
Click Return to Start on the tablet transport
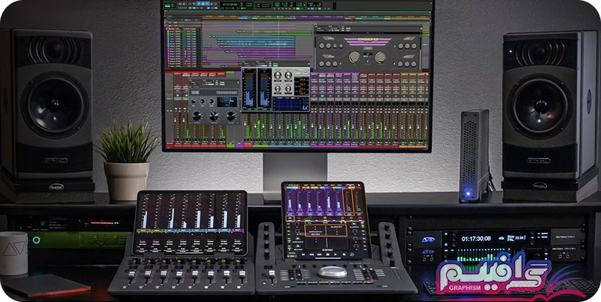coord(303,254)
